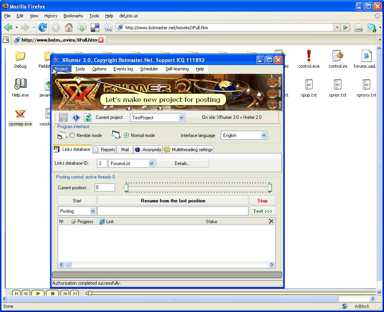Click the TAG del.icio.us toolbar icon
Viewport: 384px width, 312px height.
point(108,28)
